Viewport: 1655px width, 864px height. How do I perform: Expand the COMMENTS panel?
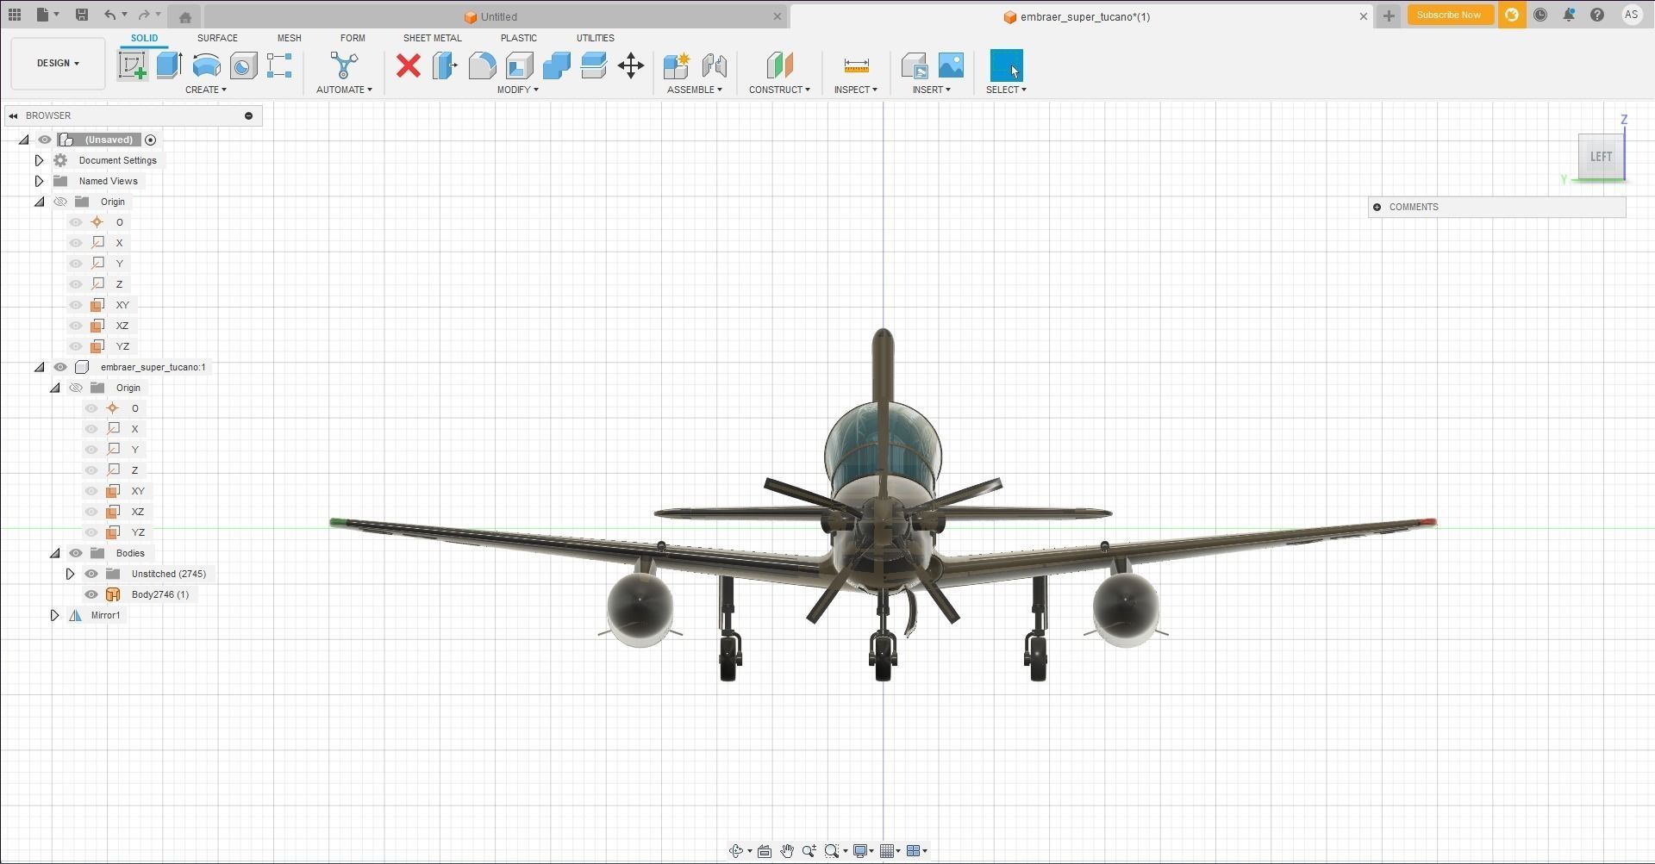[1377, 207]
